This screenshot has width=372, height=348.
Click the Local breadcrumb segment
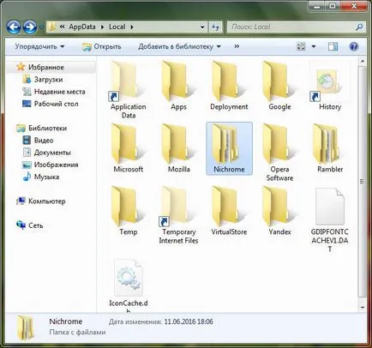117,27
